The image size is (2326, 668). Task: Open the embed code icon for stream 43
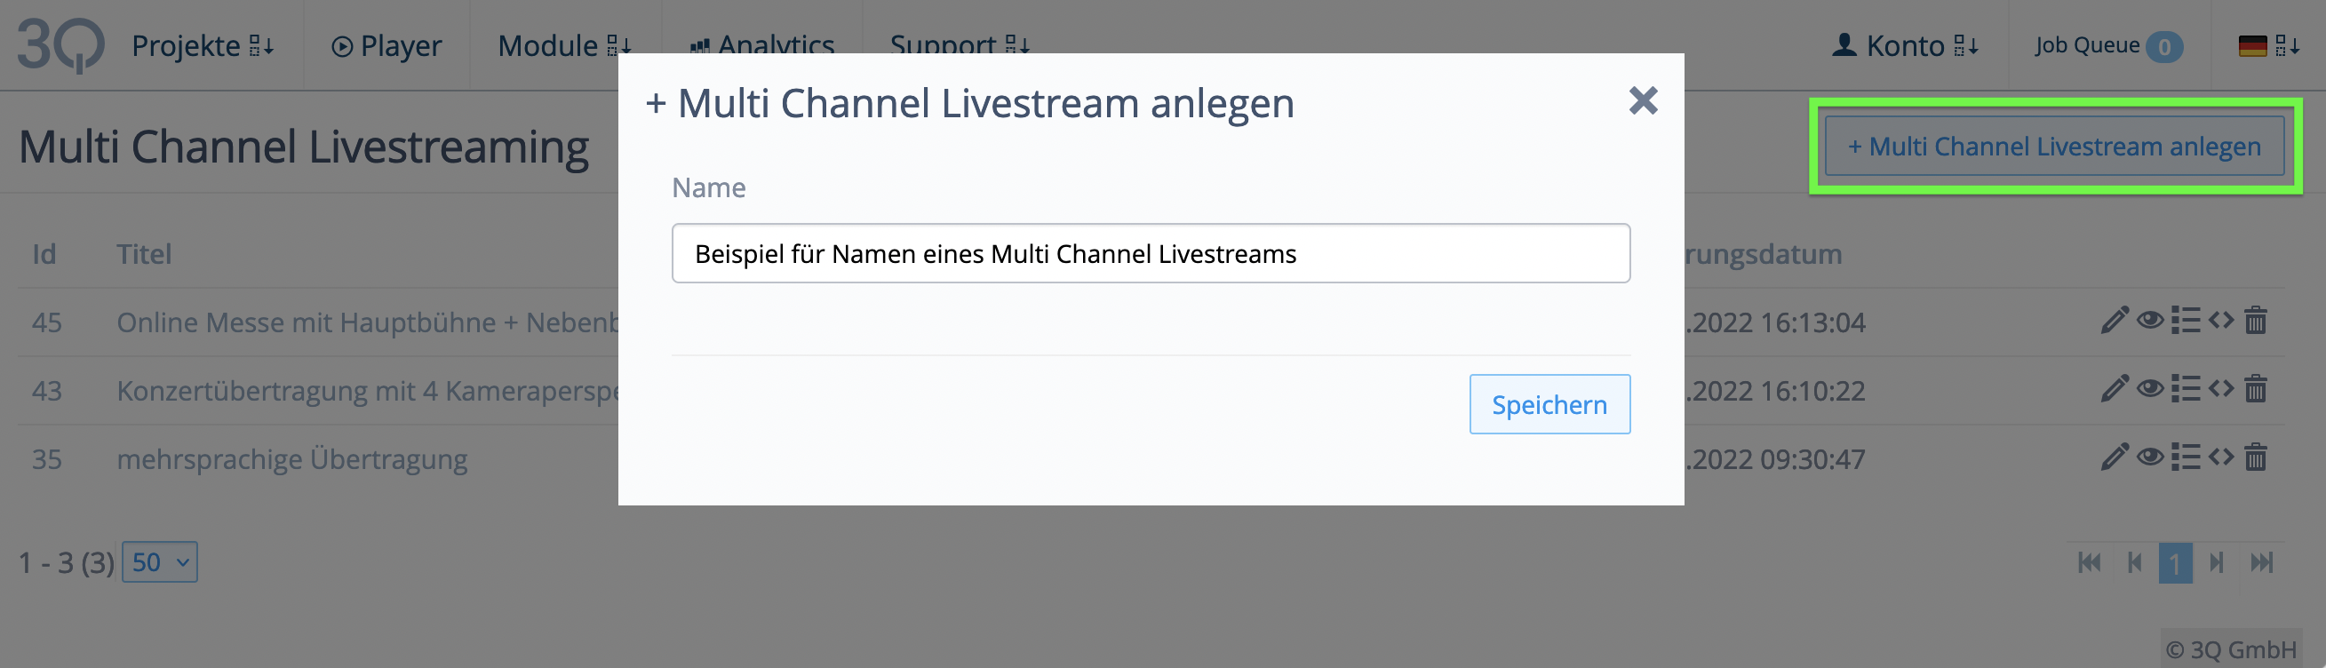(2221, 389)
